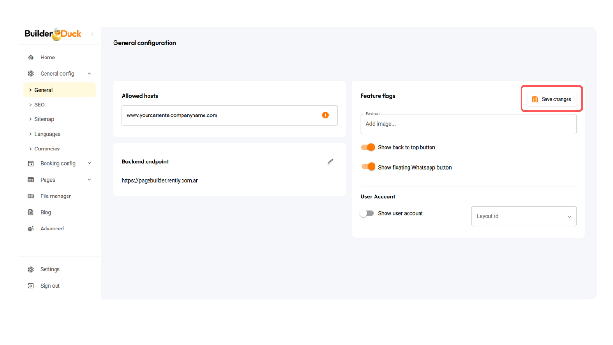Open Settings at the sidebar bottom
The height and width of the screenshot is (345, 613).
click(50, 269)
